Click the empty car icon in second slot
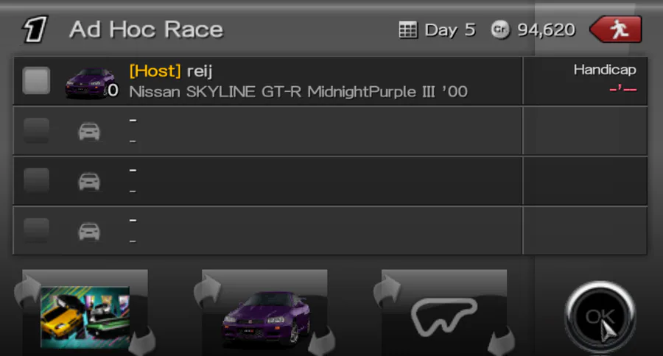The image size is (663, 356). (x=89, y=132)
